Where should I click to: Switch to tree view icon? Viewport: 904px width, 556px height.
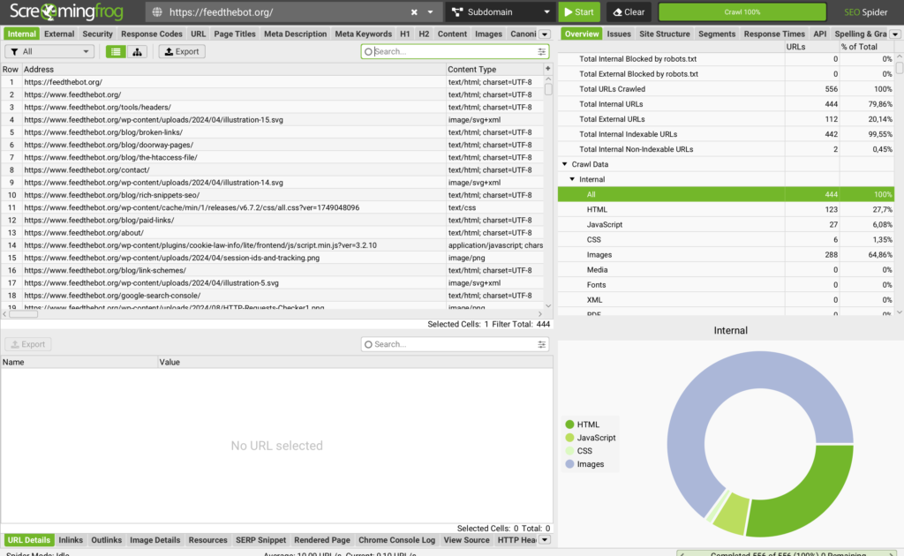[137, 52]
